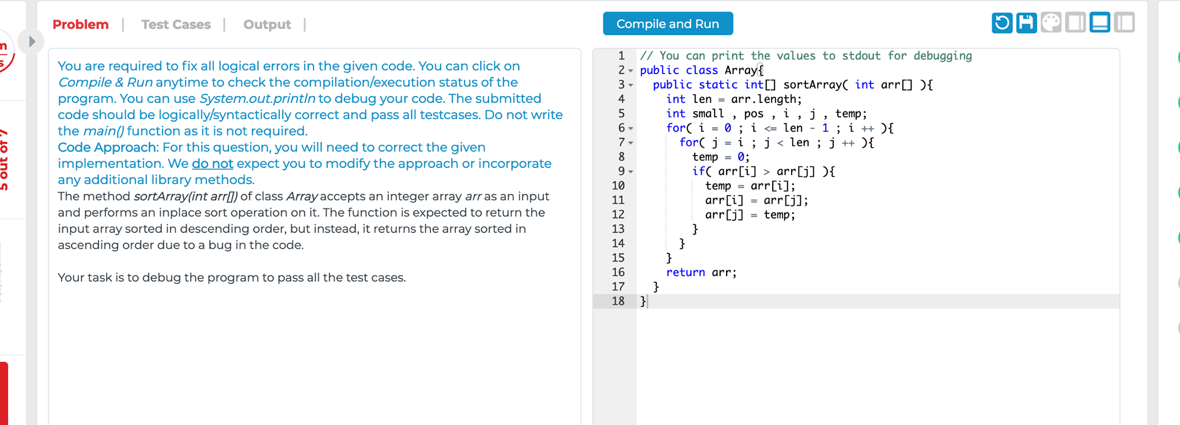Choose the left-side panel layout icon
This screenshot has height=425, width=1180.
[1124, 23]
